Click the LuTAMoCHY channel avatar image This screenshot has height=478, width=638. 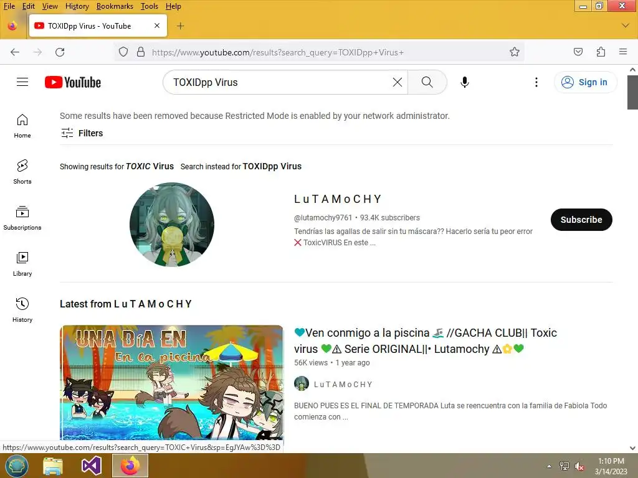tap(172, 224)
